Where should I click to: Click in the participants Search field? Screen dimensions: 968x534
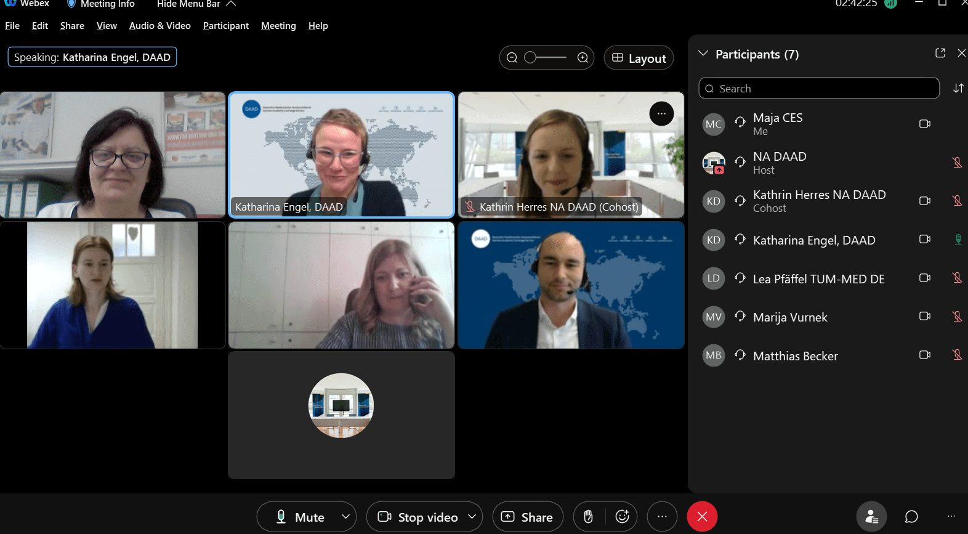point(819,89)
